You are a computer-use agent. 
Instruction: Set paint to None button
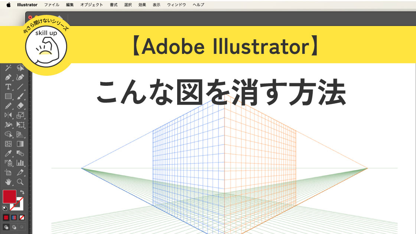pyautogui.click(x=22, y=218)
